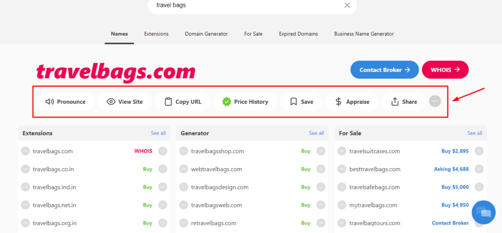This screenshot has height=233, width=502.
Task: Click the ellipsis icon beside travelbagsweb.com
Action: point(183,205)
